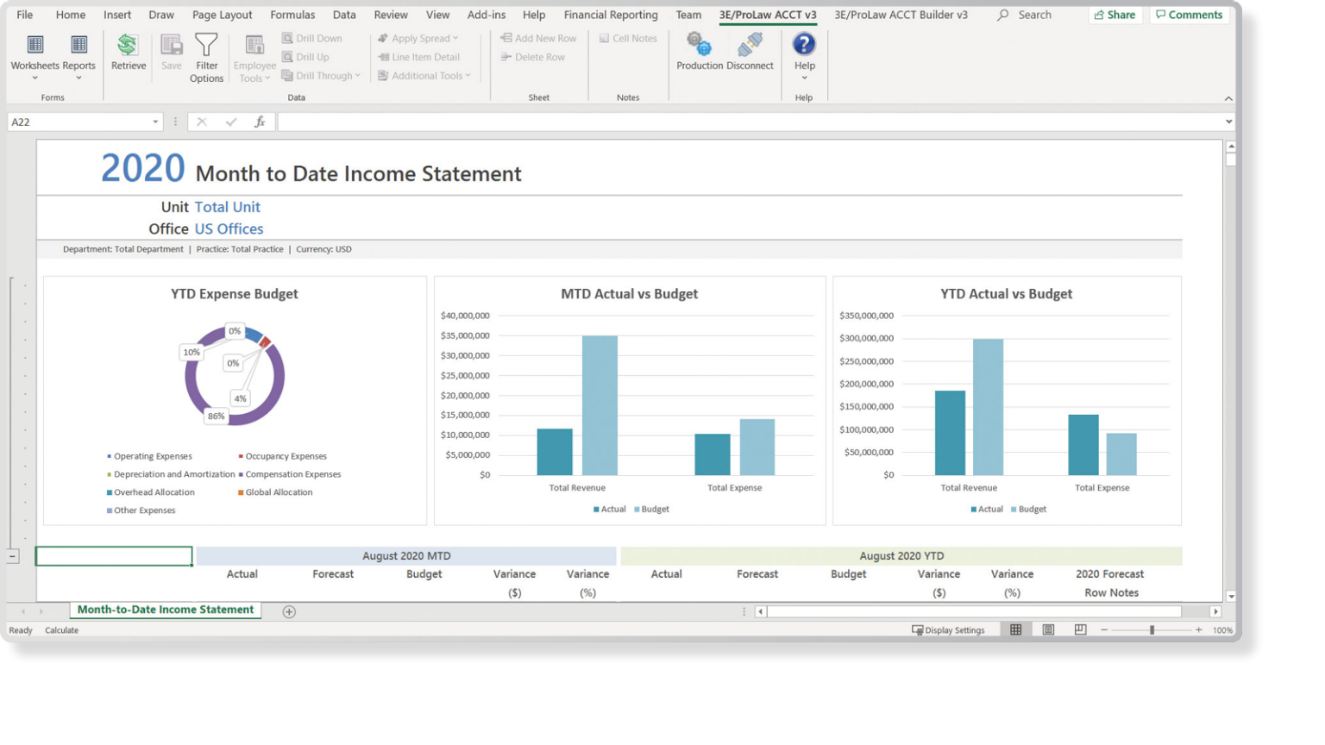This screenshot has width=1325, height=745.
Task: Add a new sheet with plus icon
Action: pyautogui.click(x=289, y=611)
